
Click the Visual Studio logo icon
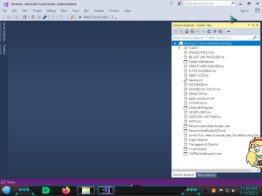pos(6,4)
